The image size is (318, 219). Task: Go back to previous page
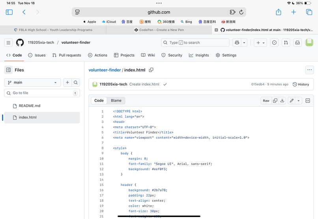pos(24,12)
